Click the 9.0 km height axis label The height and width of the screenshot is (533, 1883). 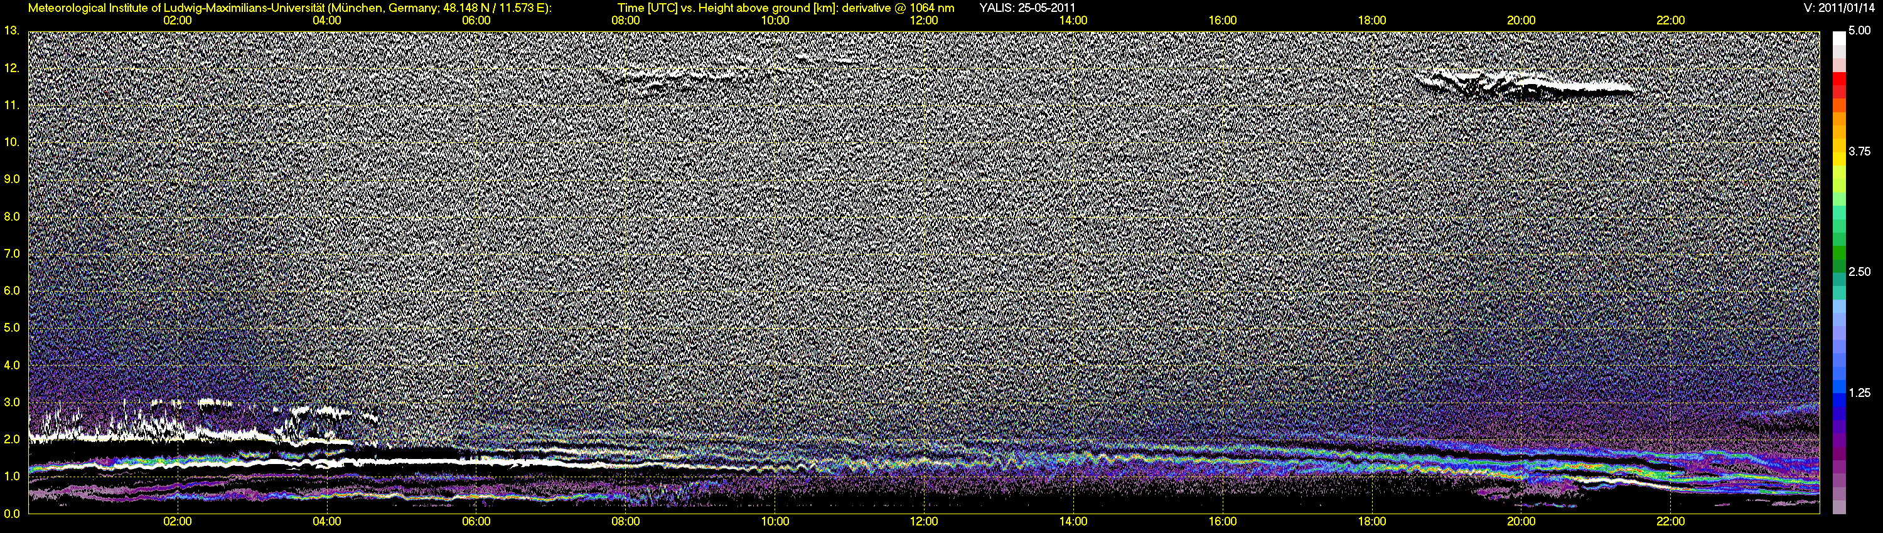point(12,179)
